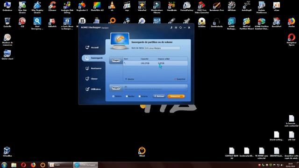The image size is (299, 168).
Task: Toggle the Schéma checkbox
Action: coord(140,96)
